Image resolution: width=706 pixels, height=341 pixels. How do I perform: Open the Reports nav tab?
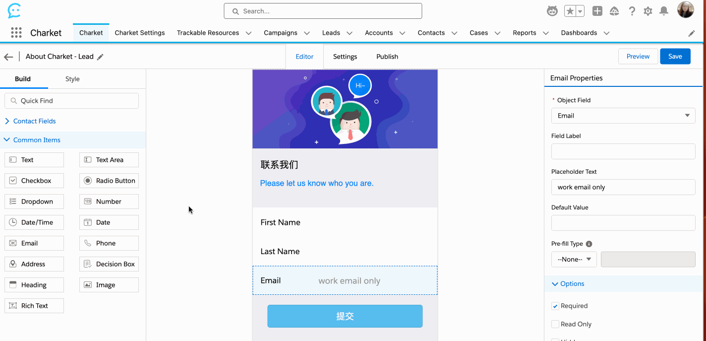[525, 33]
